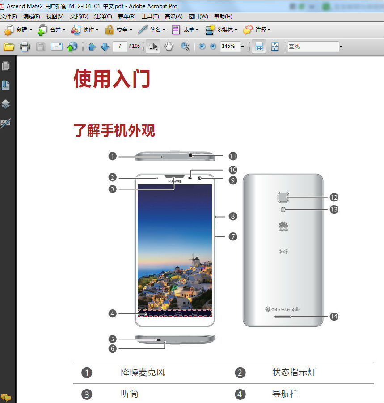Open the 文件 (File) menu
This screenshot has height=403, width=384.
pos(9,17)
